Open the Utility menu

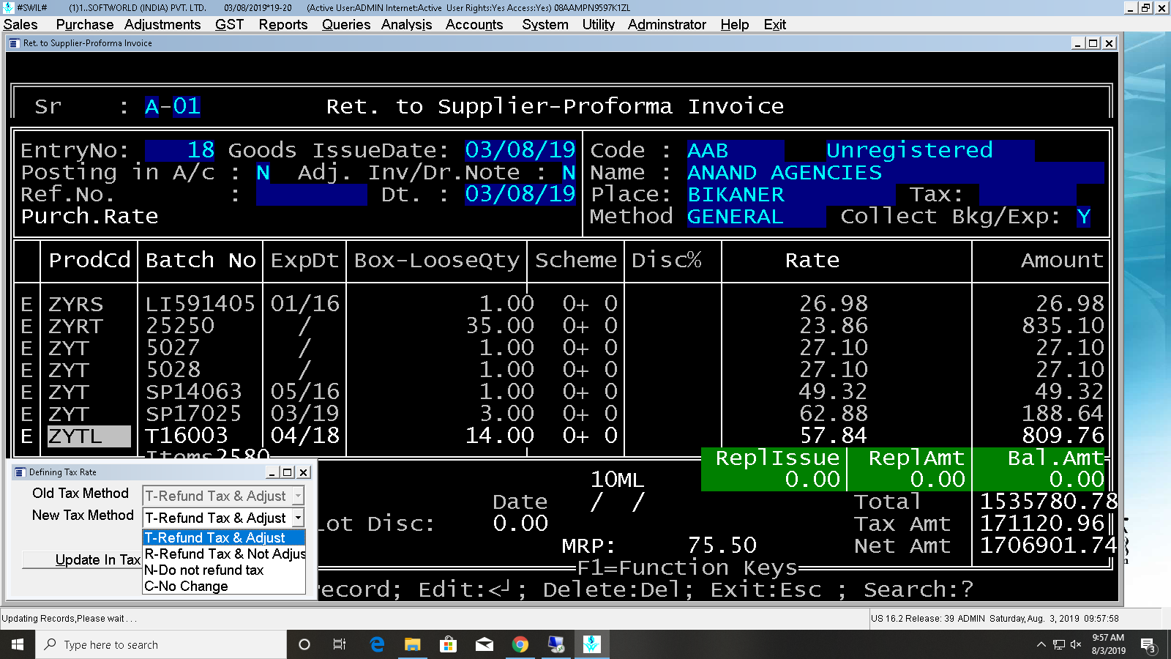[598, 24]
